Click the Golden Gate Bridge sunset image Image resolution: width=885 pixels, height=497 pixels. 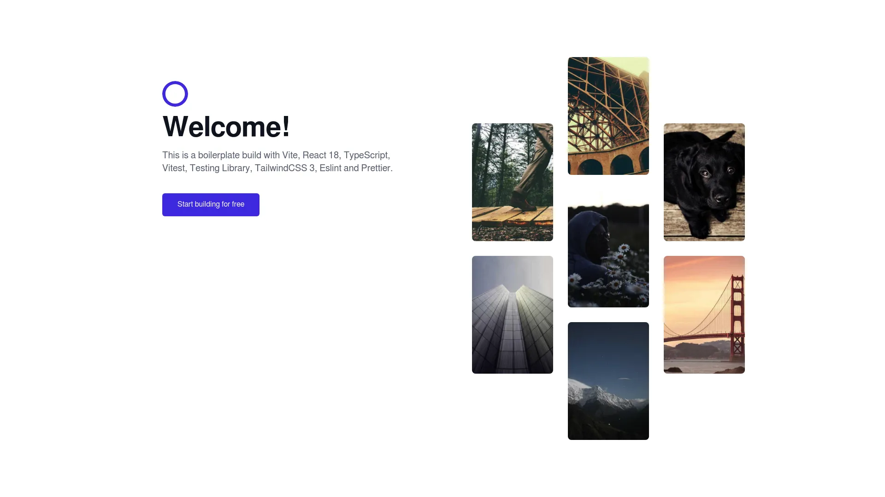coord(704,314)
